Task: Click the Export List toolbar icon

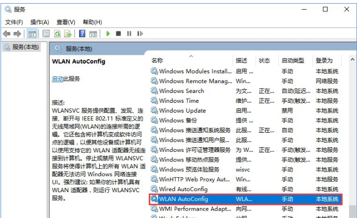Action: click(68, 34)
